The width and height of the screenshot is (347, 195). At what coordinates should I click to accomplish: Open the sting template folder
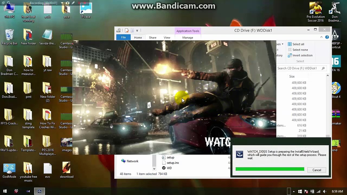click(28, 119)
